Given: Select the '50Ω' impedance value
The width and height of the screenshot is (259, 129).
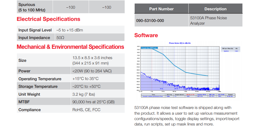Looking at the screenshot, I should pos(60,38).
